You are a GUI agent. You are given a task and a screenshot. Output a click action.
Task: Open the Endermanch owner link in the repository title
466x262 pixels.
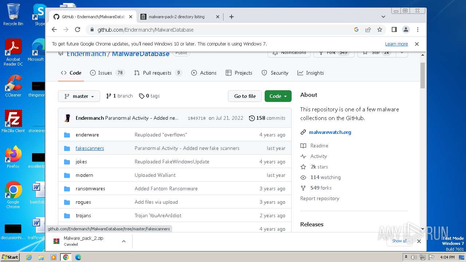click(x=86, y=54)
